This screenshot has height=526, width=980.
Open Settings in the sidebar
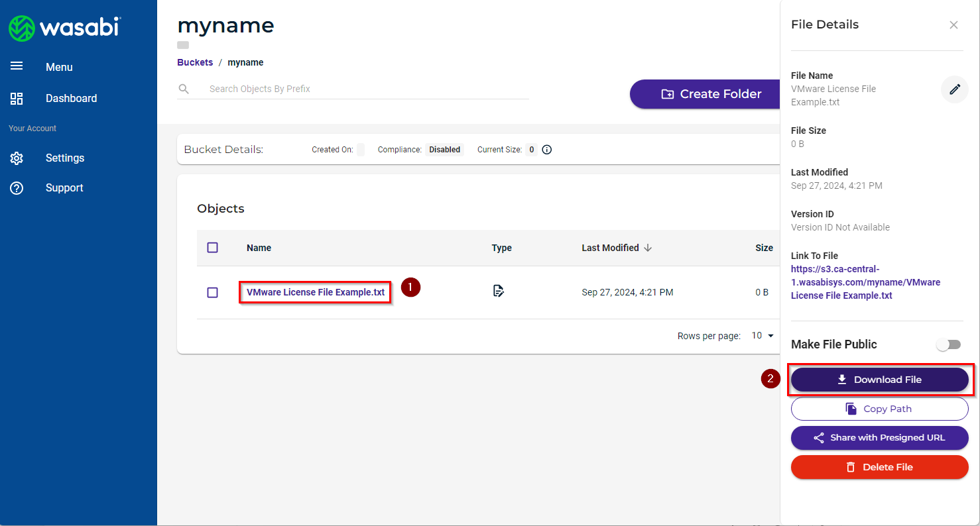pyautogui.click(x=65, y=158)
